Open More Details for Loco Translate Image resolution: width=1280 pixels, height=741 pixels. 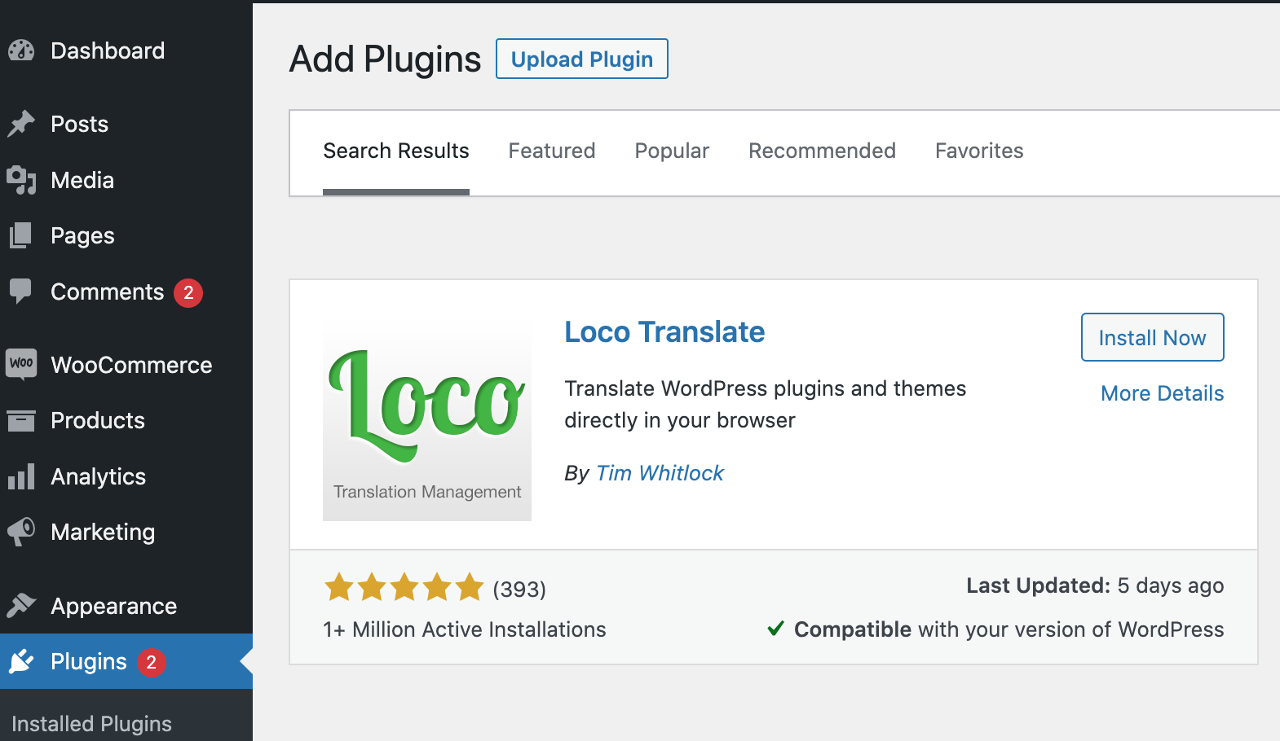pos(1162,393)
